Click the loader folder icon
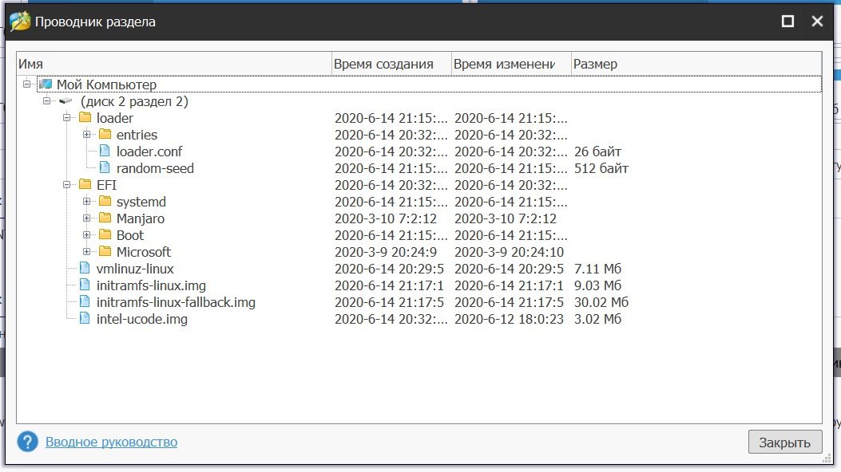 coord(85,117)
